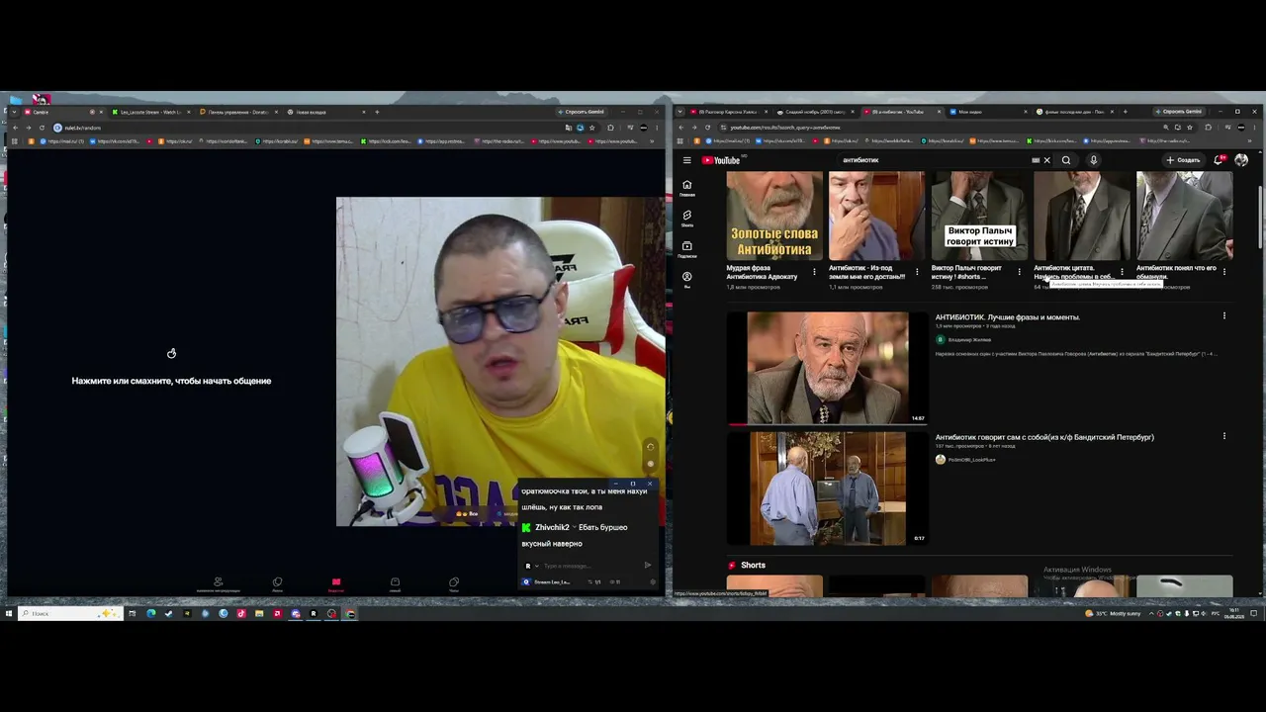Switch to the 'Панель управления' tab

pos(237,112)
